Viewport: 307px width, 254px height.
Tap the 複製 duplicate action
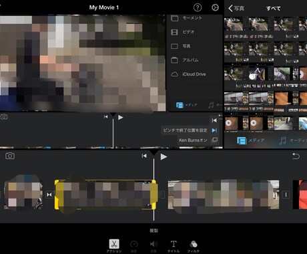153,231
